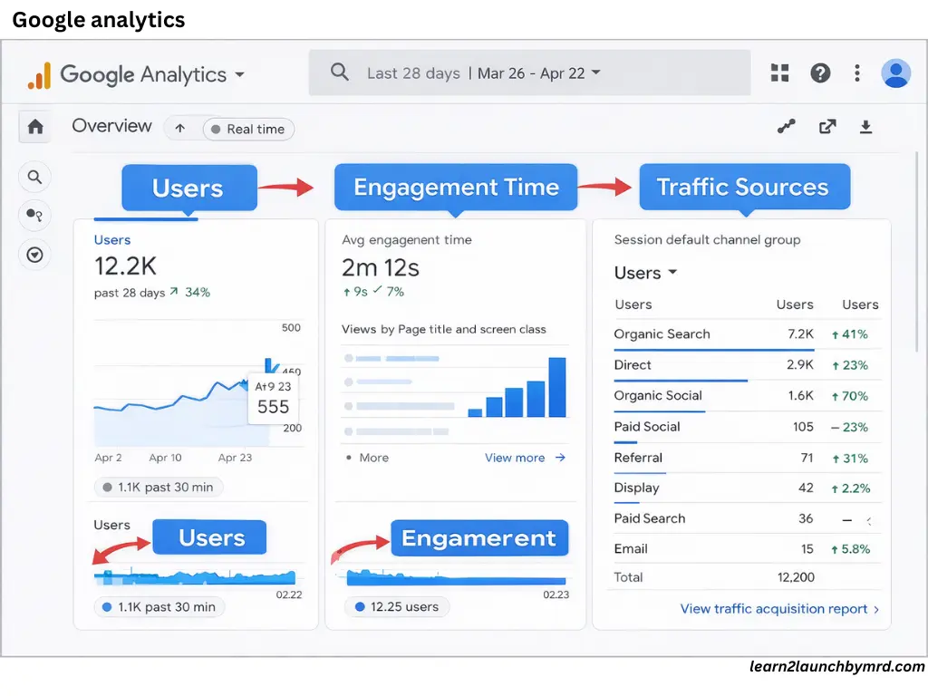This screenshot has height=696, width=928.
Task: Click the 12.2K users value
Action: pyautogui.click(x=125, y=266)
